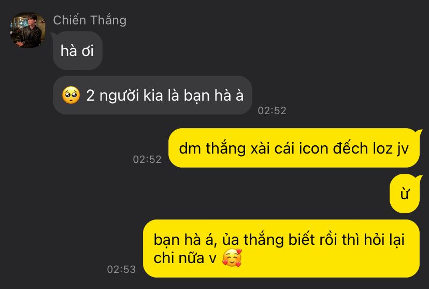Click the word "bạn" in the gray message
Image resolution: width=429 pixels, height=289 pixels.
tap(196, 96)
